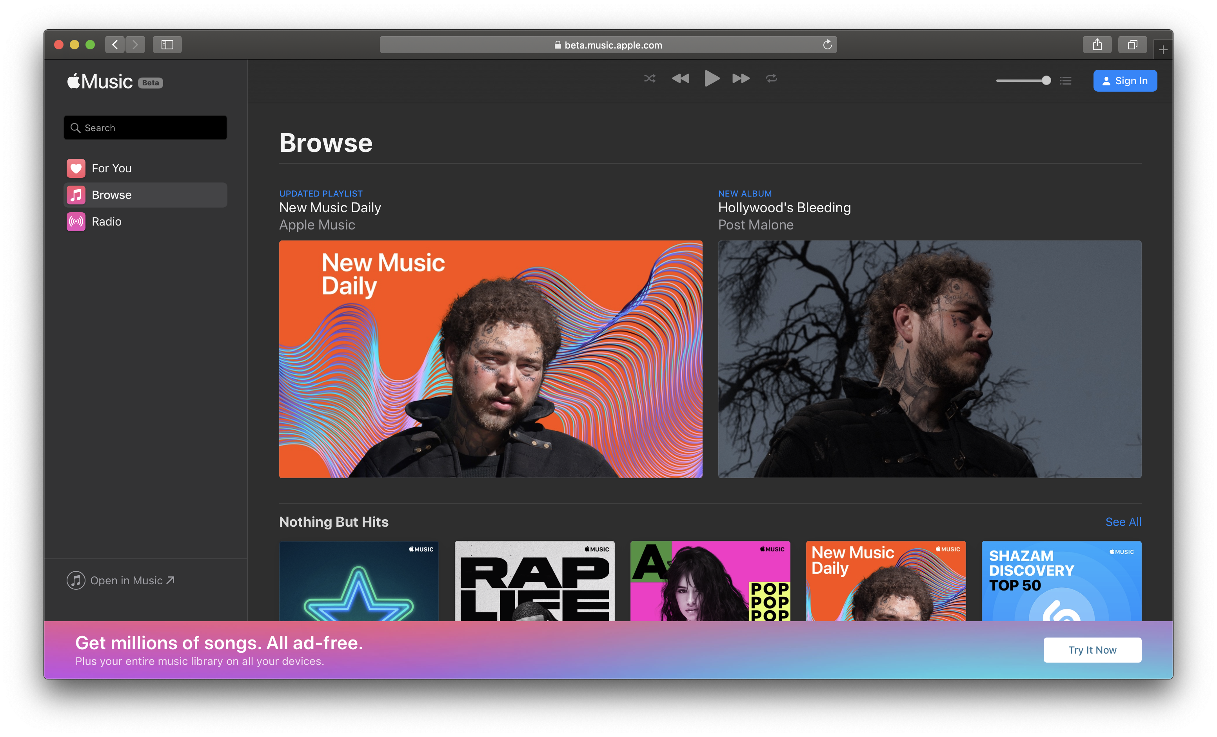Click the Sign In button

(1124, 81)
